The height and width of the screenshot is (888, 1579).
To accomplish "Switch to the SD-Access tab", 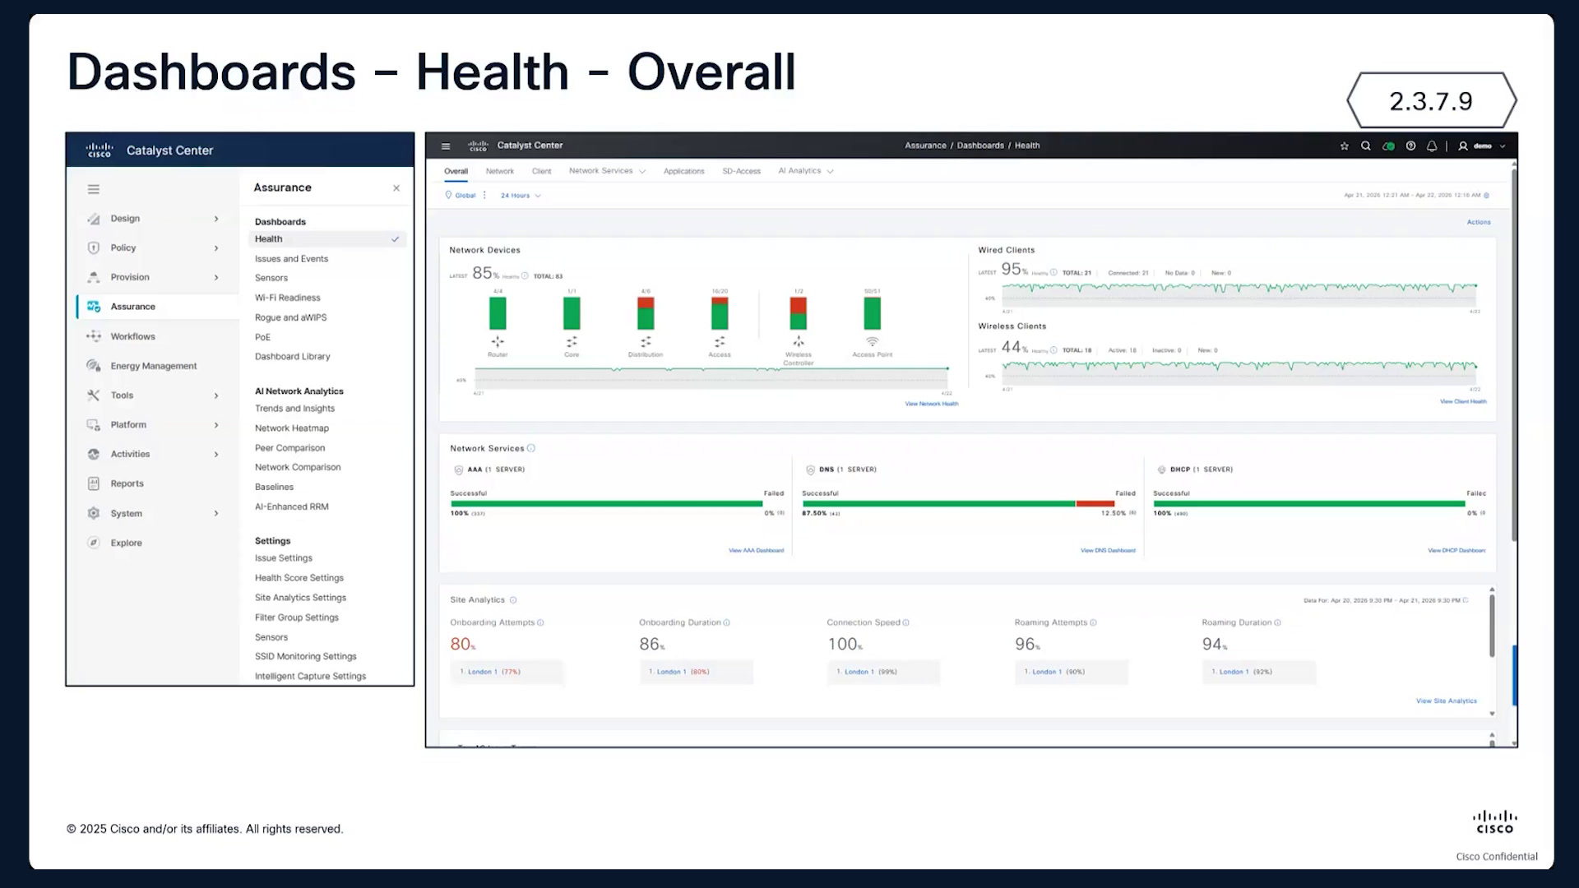I will [741, 171].
